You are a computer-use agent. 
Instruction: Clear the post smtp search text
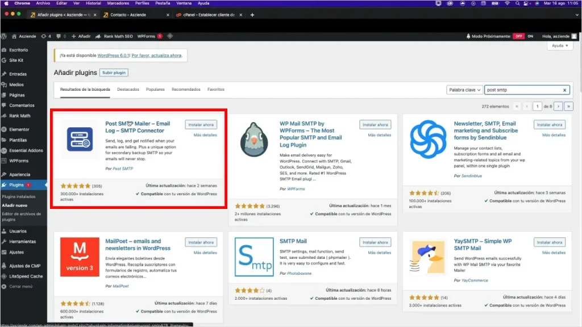[564, 90]
